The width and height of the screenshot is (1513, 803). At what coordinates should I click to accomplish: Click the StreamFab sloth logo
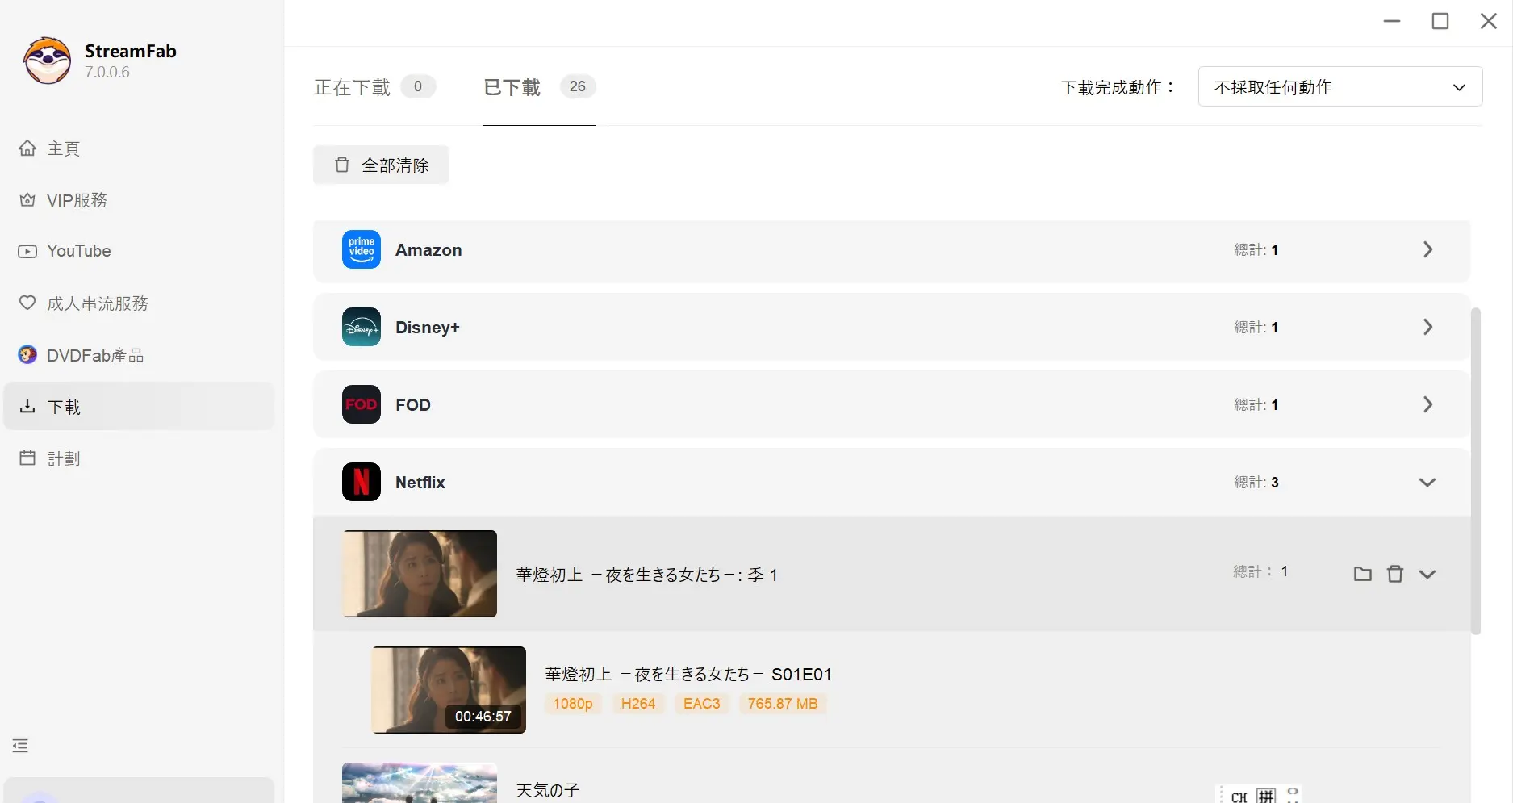point(47,61)
